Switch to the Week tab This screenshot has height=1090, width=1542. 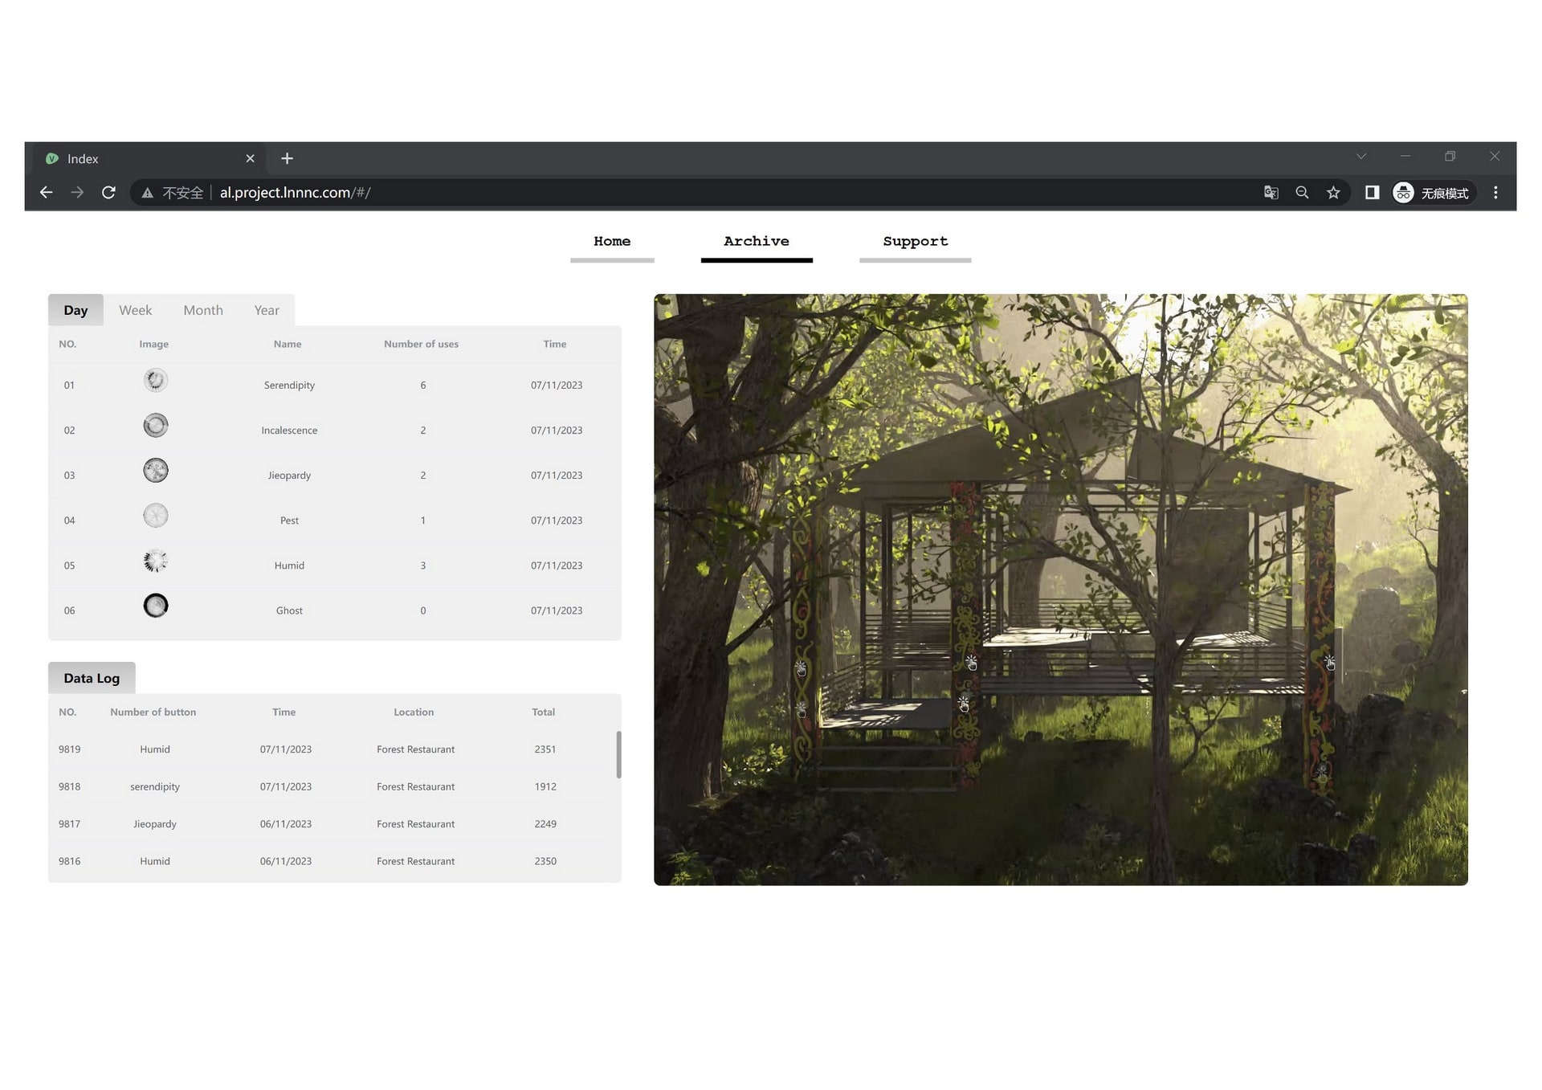(x=135, y=310)
